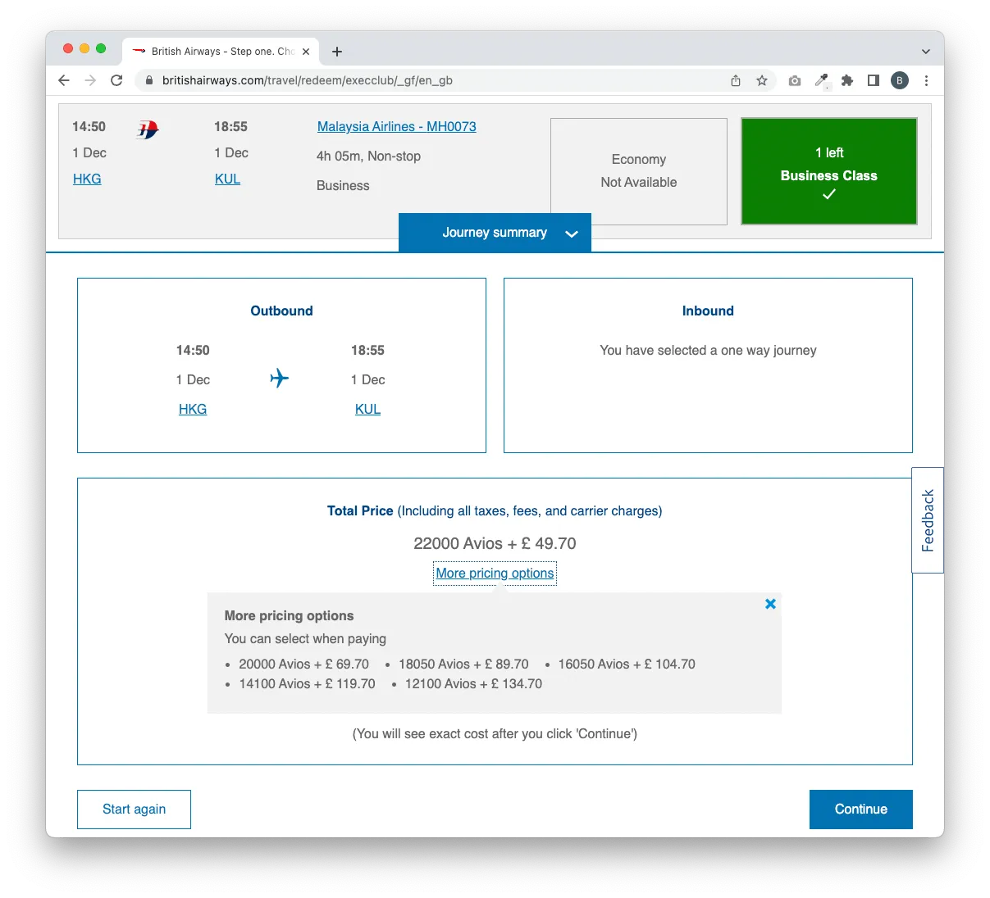
Task: Open a new tab with the plus icon
Action: tap(337, 52)
